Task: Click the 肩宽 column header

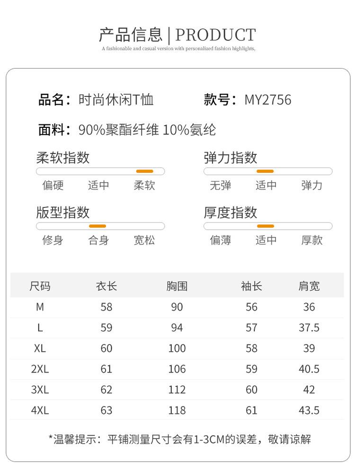Action: 309,286
